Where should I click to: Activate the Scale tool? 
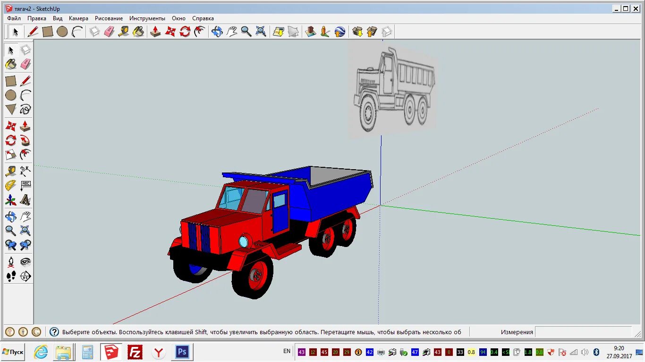pos(11,155)
